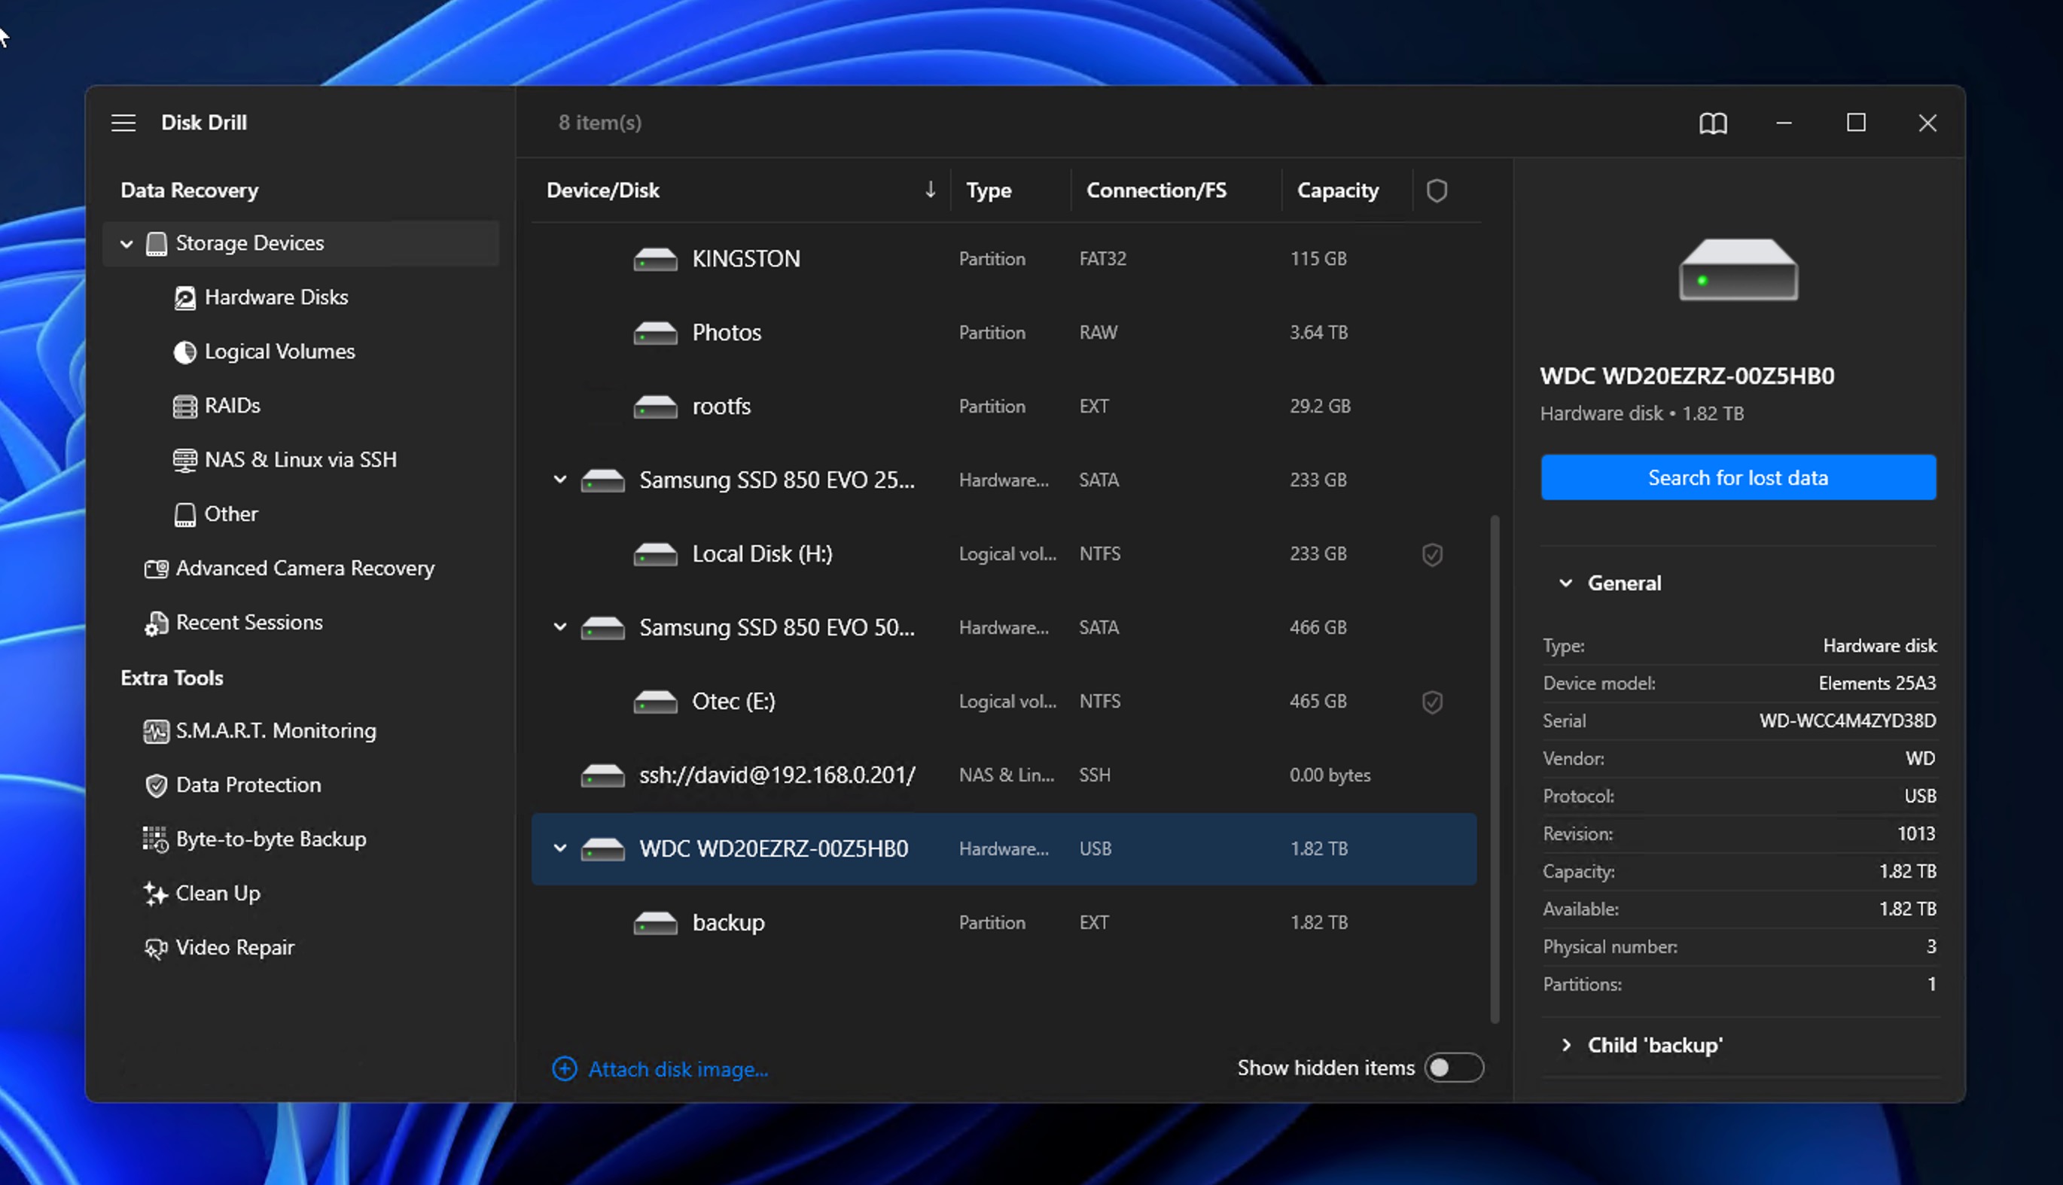Open Recent Sessions in the sidebar
2063x1185 pixels.
[249, 623]
